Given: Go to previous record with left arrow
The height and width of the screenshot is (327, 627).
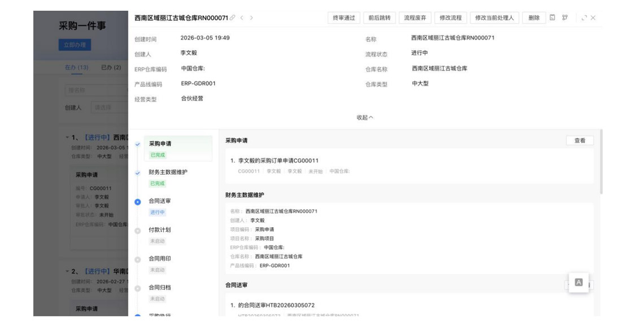Looking at the screenshot, I should click(242, 18).
